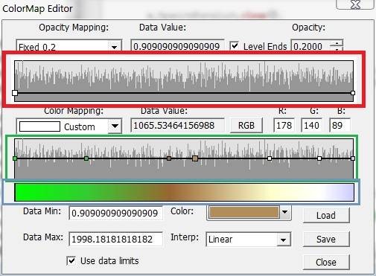Click the G value field 140
The width and height of the screenshot is (376, 276).
[311, 125]
